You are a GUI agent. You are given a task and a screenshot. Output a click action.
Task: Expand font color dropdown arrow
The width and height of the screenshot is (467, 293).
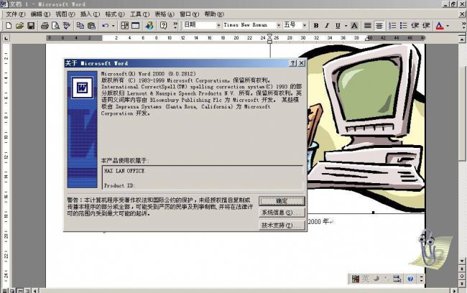[448, 26]
